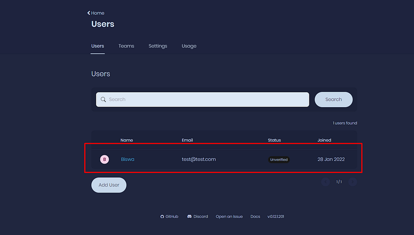
Task: Click the Email column header
Action: coord(187,140)
